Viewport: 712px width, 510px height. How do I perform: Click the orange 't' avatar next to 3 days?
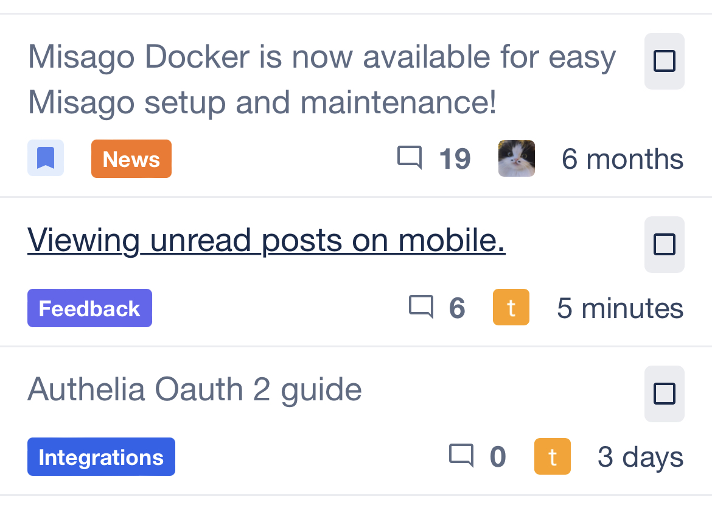552,456
